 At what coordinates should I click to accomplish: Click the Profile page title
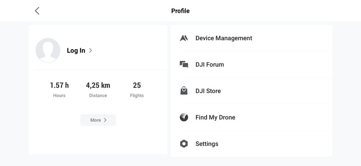180,11
